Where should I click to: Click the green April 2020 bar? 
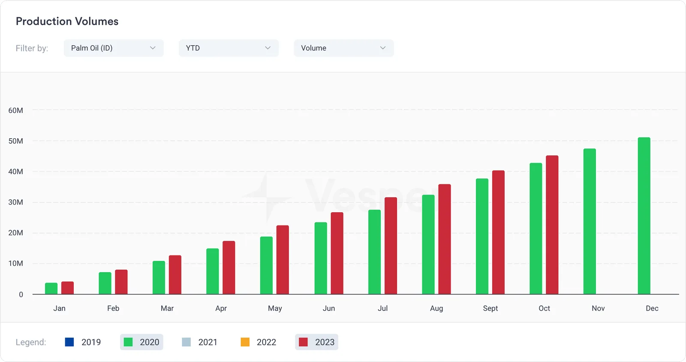point(213,271)
